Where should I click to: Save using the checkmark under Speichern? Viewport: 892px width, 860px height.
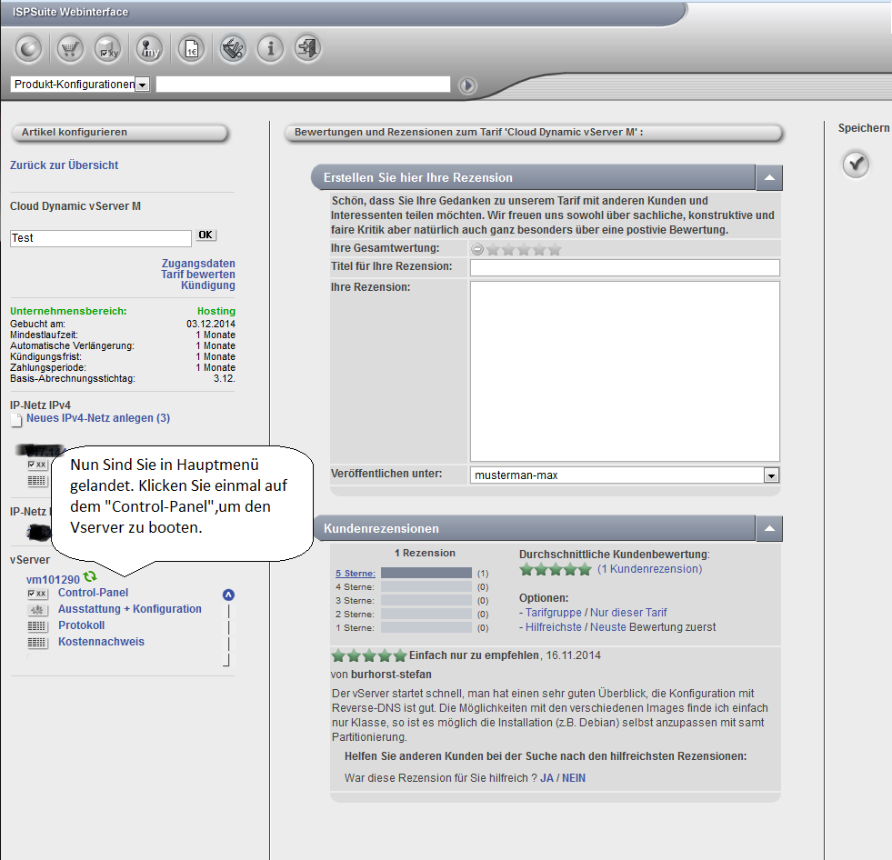point(855,165)
